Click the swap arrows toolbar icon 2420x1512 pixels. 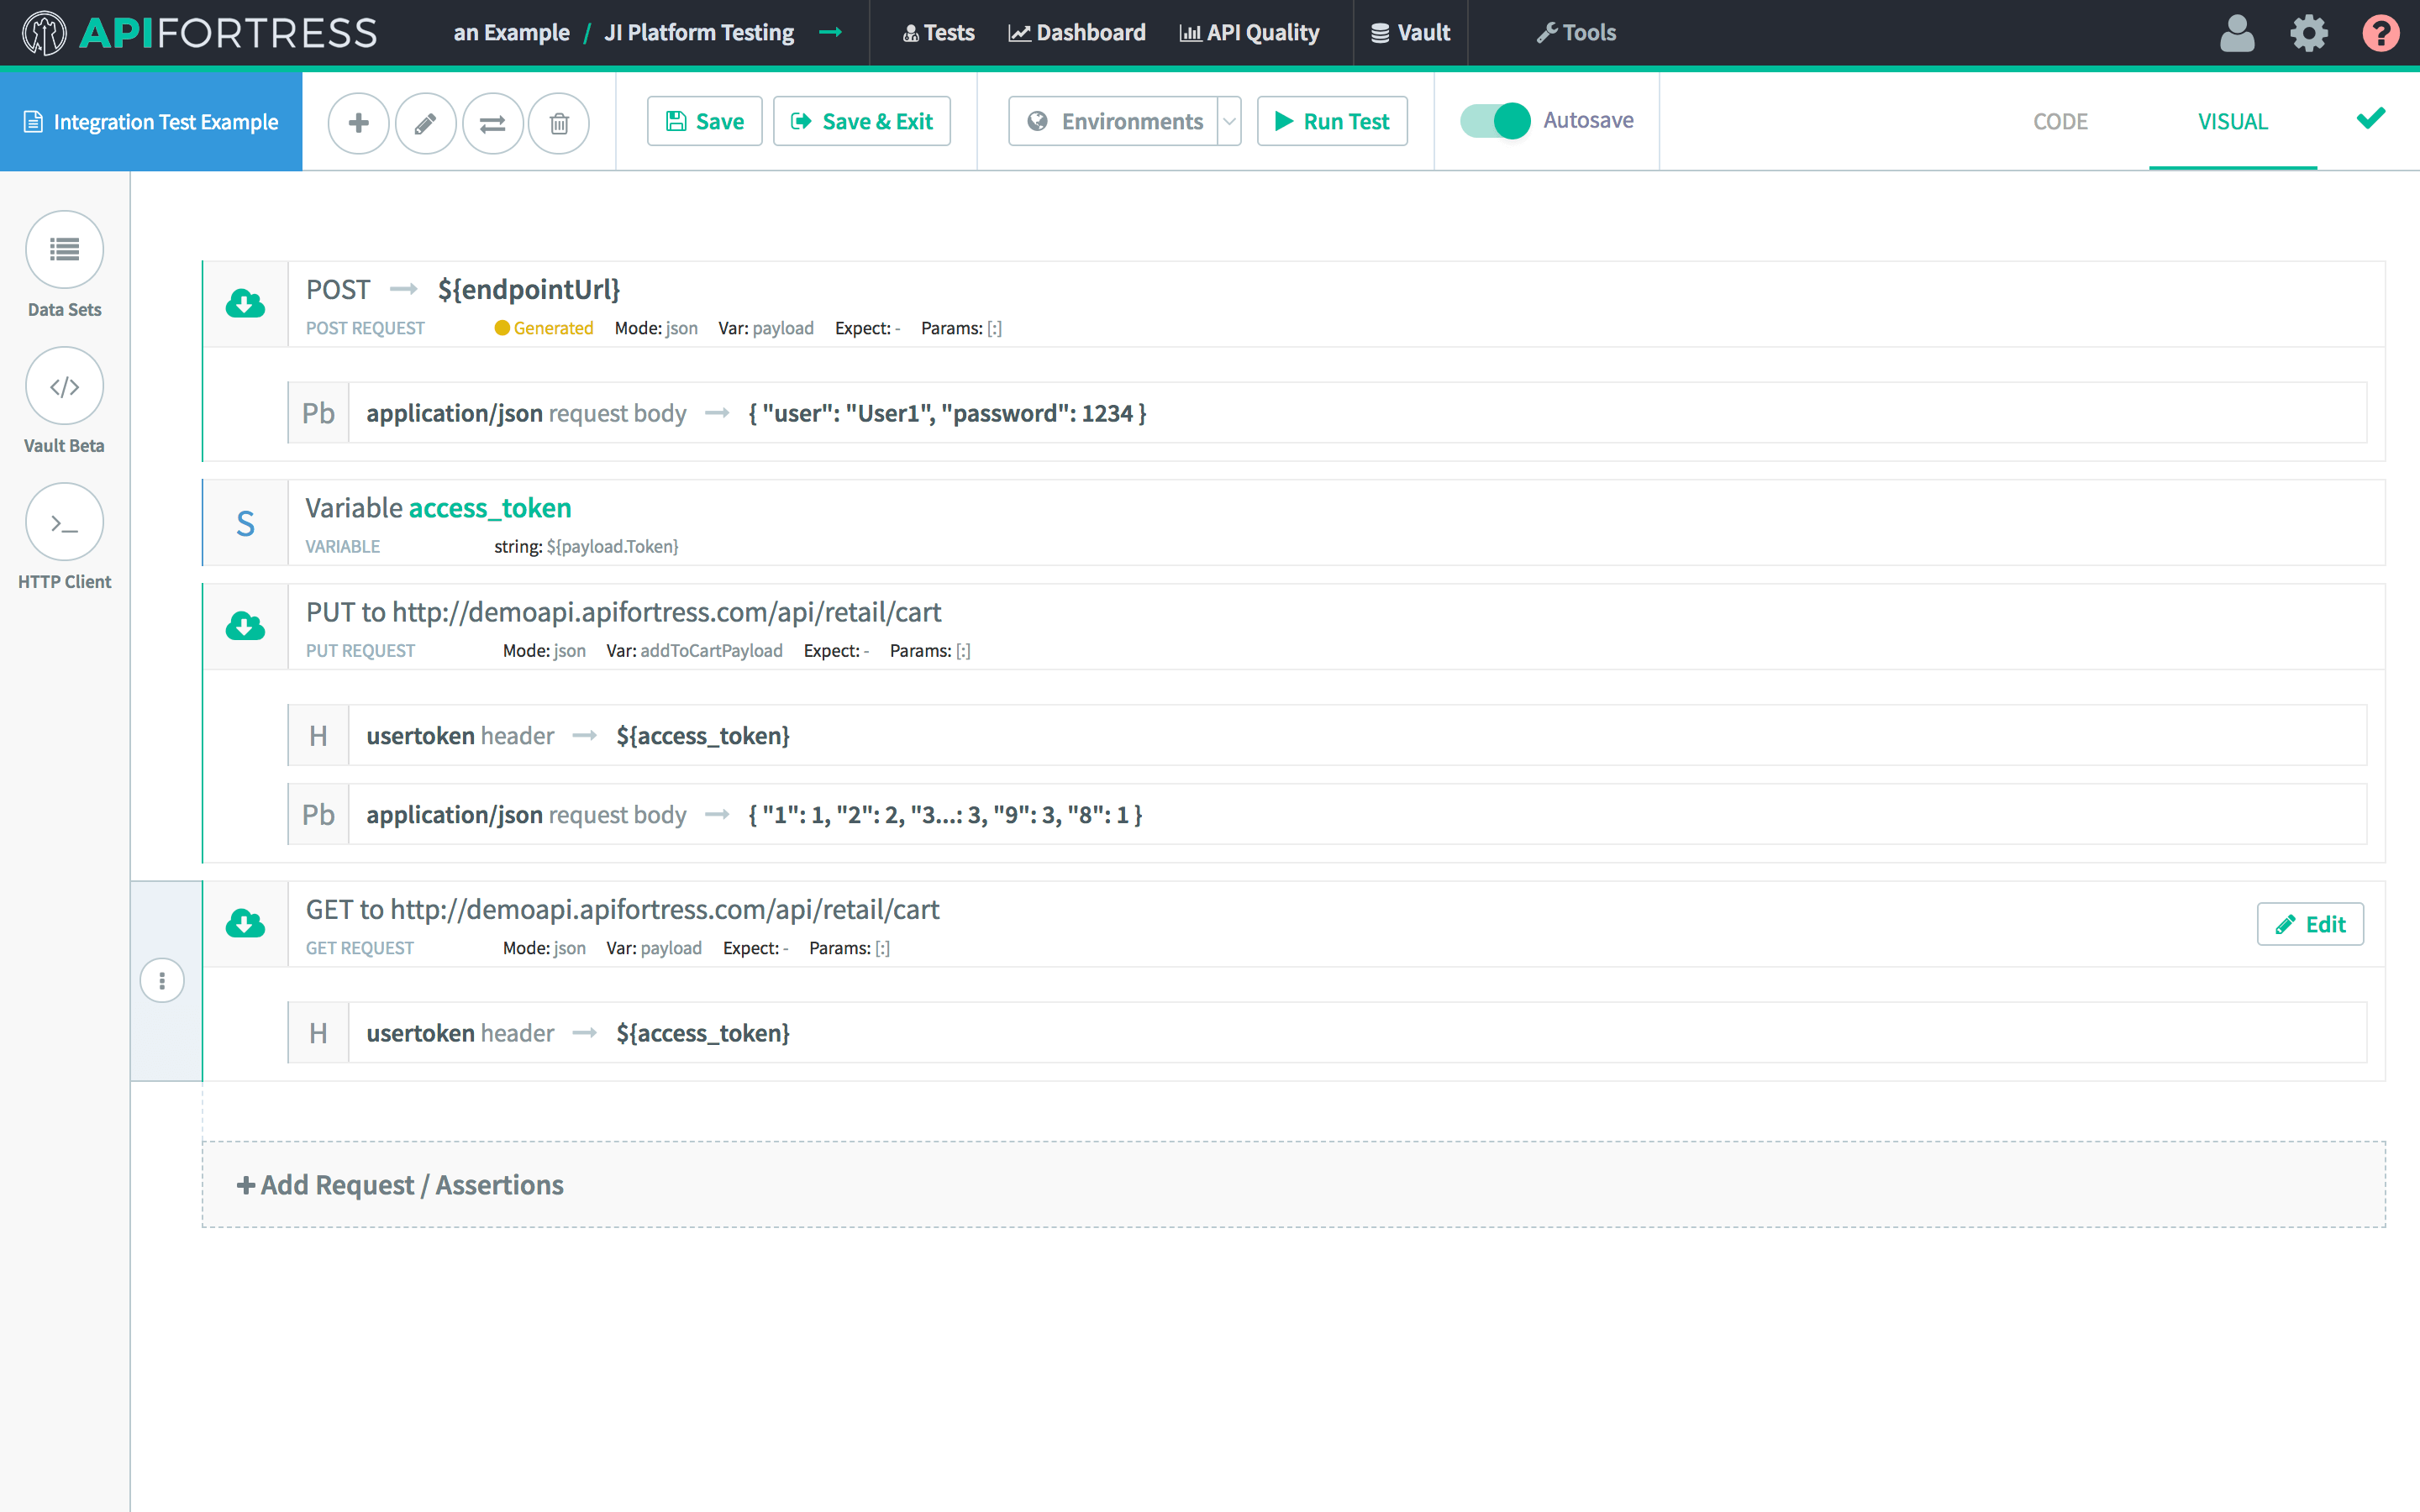[492, 122]
